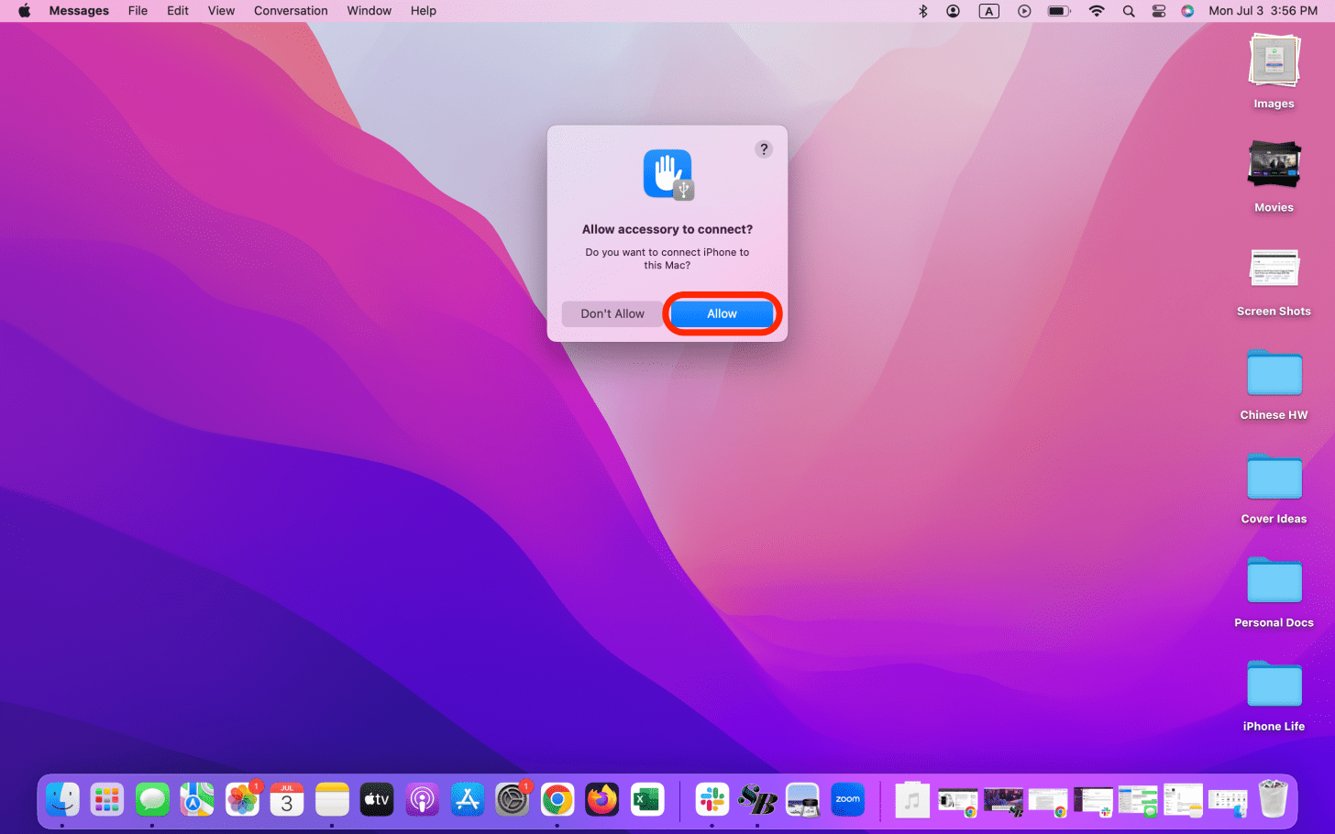Open the dialog help question mark
1335x834 pixels.
[x=763, y=149]
